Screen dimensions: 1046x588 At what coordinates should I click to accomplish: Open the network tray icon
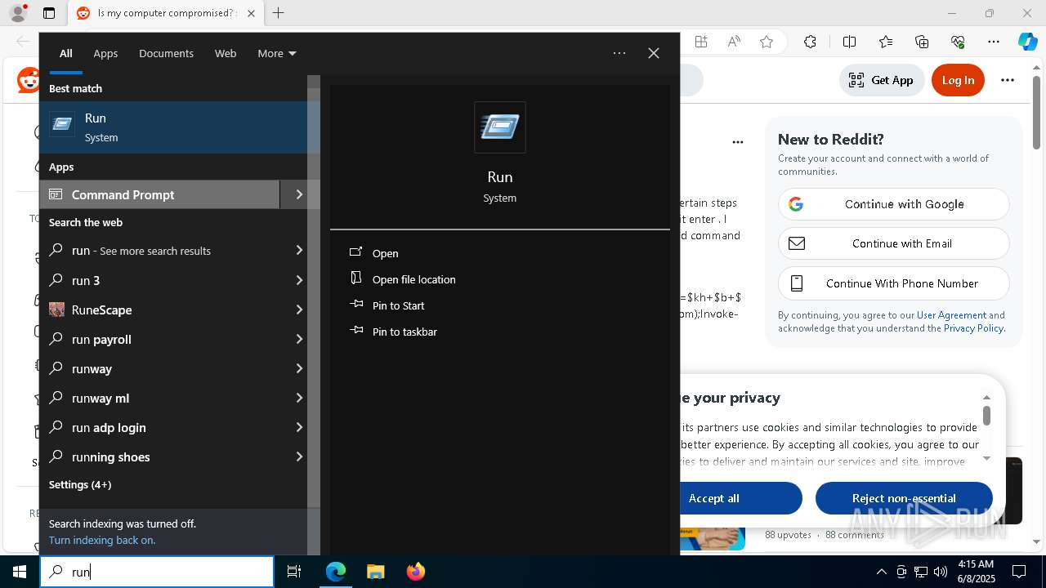point(921,572)
